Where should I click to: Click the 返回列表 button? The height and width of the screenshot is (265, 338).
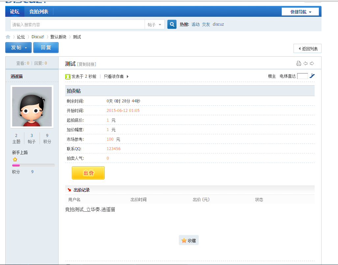[307, 48]
